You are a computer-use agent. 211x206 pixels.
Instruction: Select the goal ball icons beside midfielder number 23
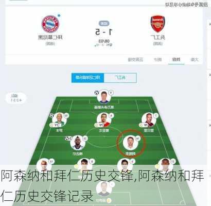coord(68,138)
